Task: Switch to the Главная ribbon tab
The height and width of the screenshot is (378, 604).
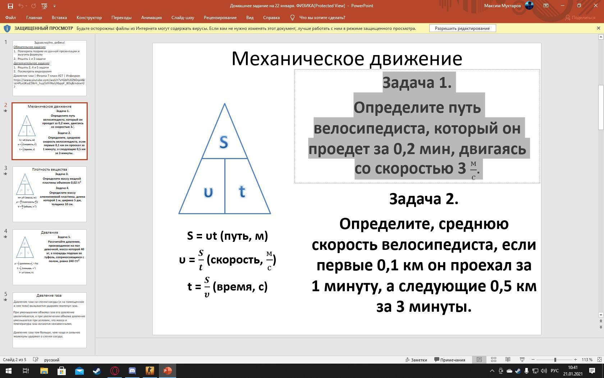Action: click(x=34, y=18)
